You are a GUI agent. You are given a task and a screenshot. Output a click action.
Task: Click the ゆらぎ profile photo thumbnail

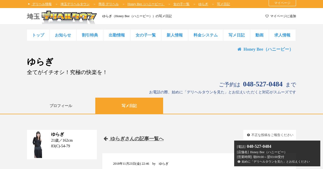[x=38, y=145]
